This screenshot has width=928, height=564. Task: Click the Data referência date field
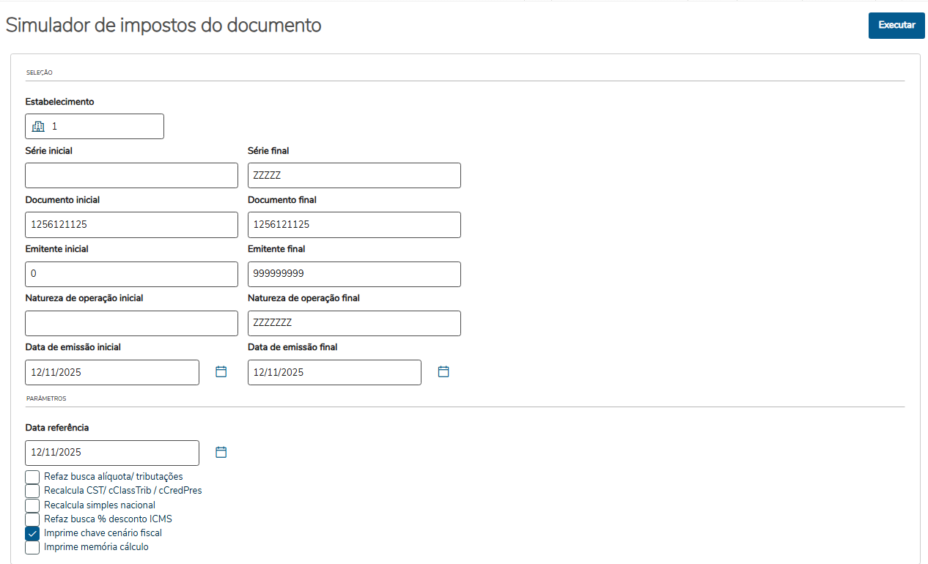tap(112, 453)
